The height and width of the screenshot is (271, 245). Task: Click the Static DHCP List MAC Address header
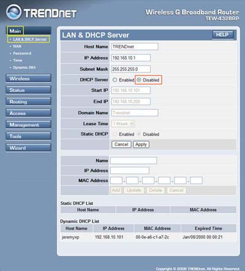pyautogui.click(x=203, y=210)
